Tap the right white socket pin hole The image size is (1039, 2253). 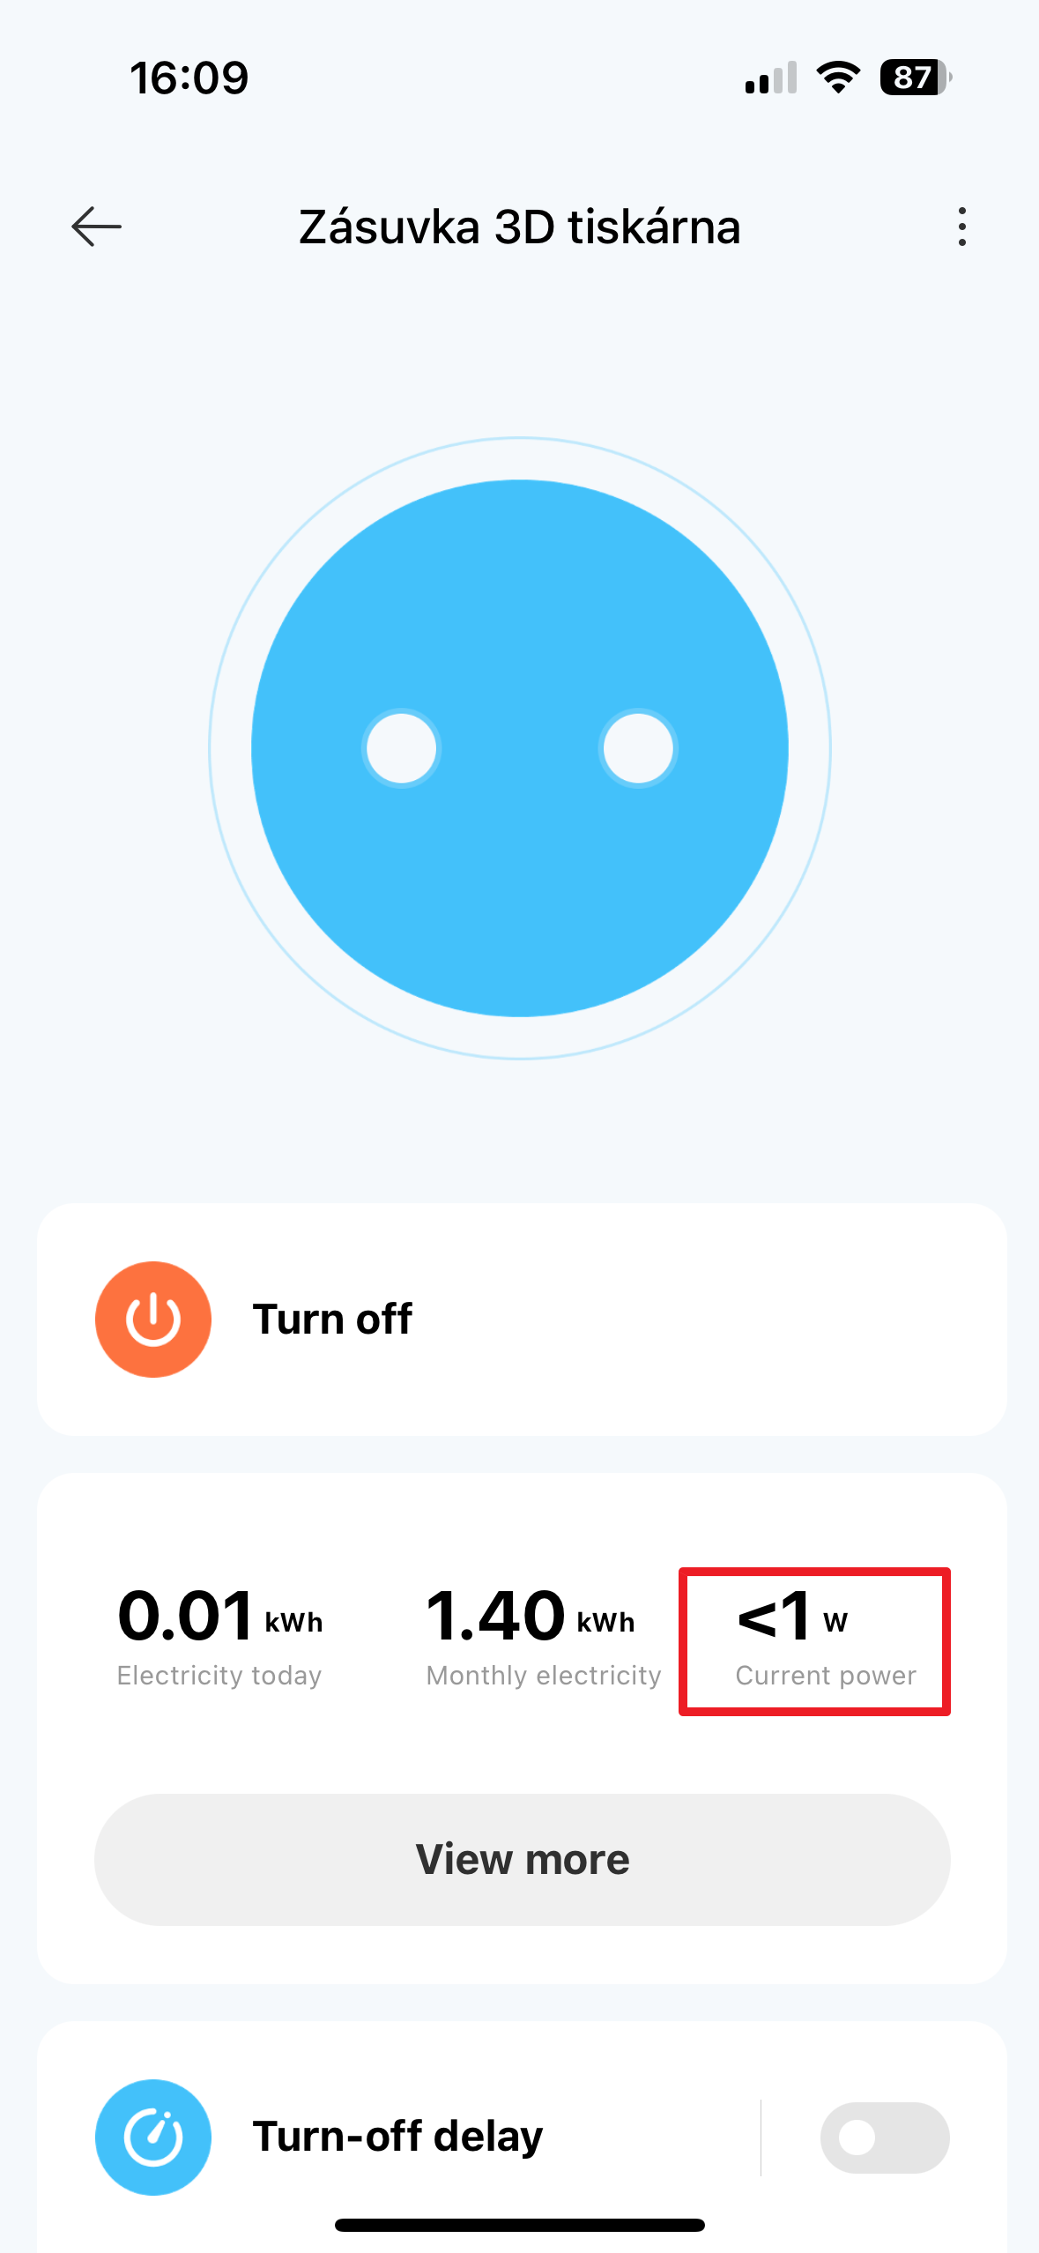[x=638, y=748]
